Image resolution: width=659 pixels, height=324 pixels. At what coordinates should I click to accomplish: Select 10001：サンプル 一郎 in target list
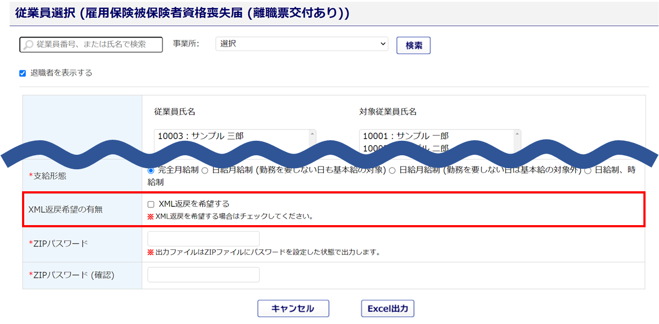(406, 136)
